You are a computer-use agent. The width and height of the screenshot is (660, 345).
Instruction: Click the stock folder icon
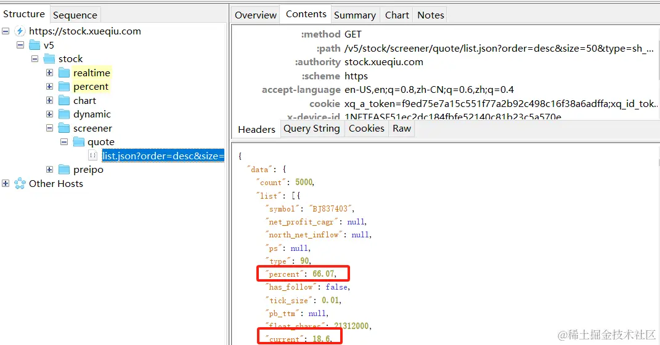pos(49,59)
